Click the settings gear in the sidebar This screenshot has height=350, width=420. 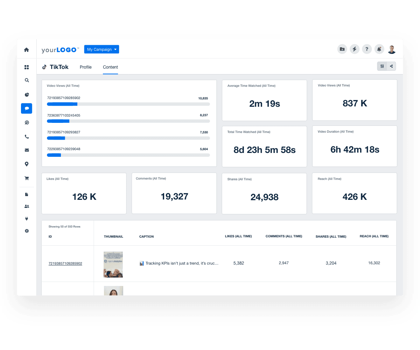tap(27, 231)
